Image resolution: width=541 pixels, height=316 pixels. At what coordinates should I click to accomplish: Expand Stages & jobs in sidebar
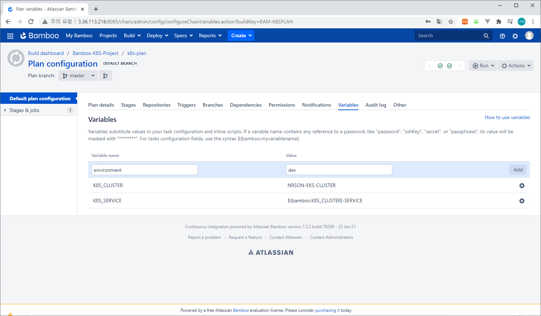click(5, 110)
